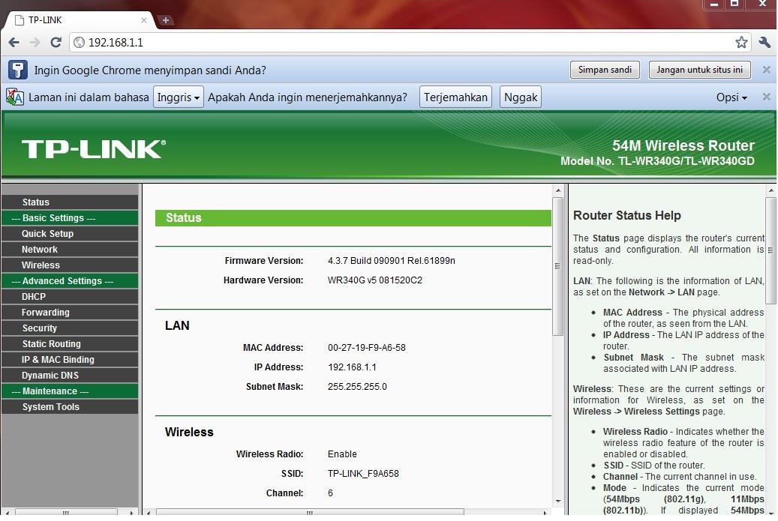Click the help panel scroll up arrow

coord(770,191)
